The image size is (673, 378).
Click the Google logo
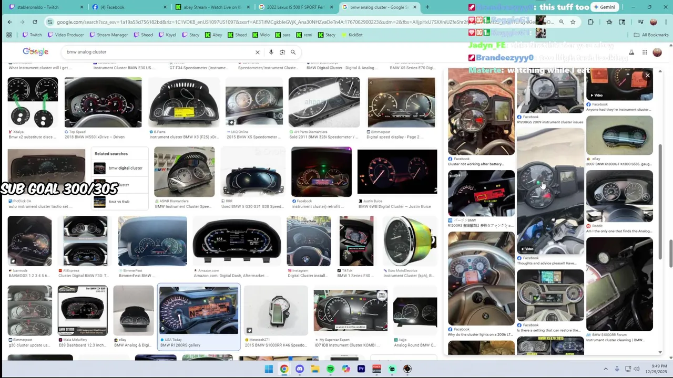(x=36, y=51)
